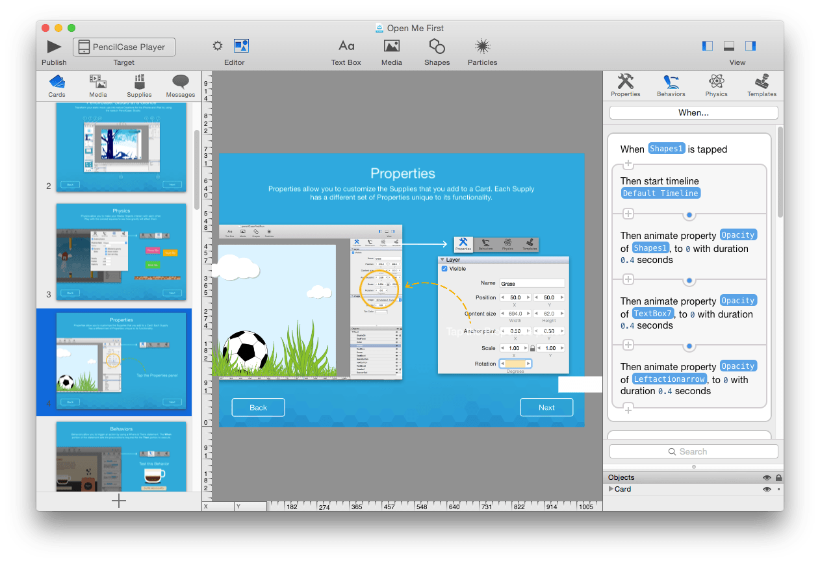The height and width of the screenshot is (563, 820).
Task: Click the Publish play icon
Action: pyautogui.click(x=54, y=47)
